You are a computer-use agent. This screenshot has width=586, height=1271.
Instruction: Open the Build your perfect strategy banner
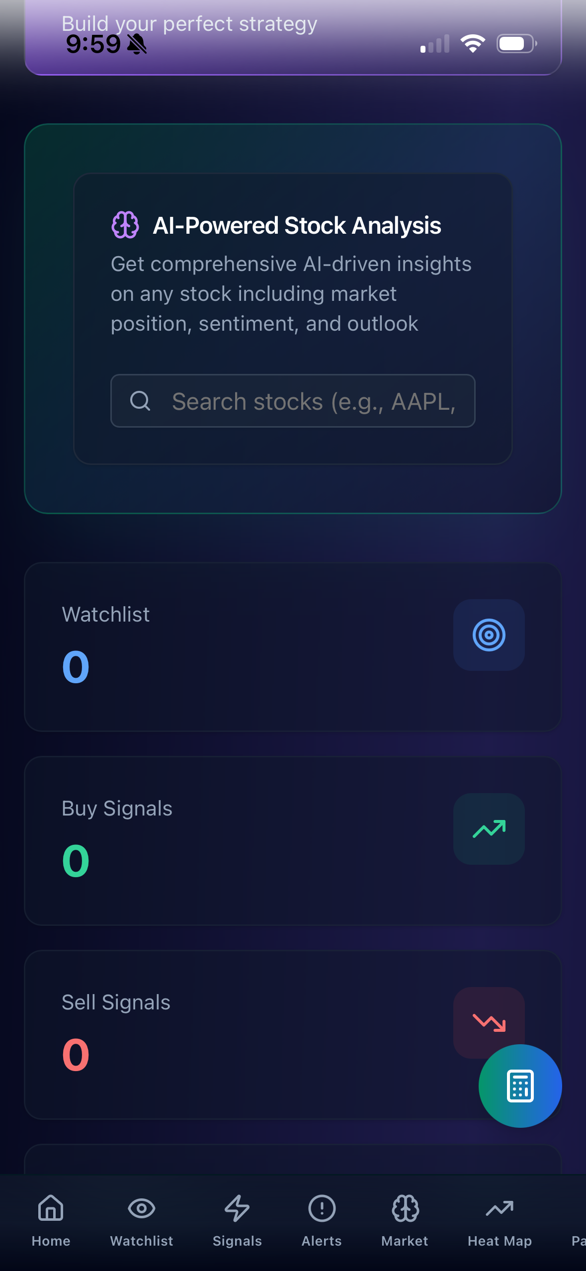click(189, 23)
